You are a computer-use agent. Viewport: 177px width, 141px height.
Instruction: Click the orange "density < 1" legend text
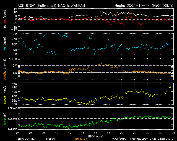pos(81,139)
